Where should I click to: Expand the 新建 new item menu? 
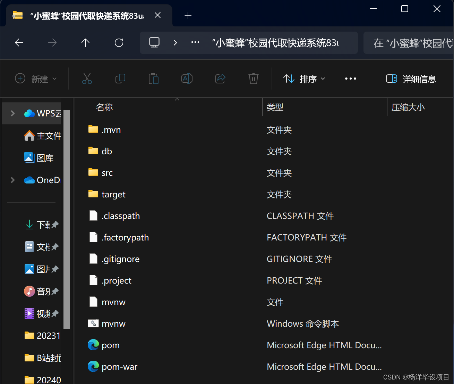pyautogui.click(x=36, y=79)
